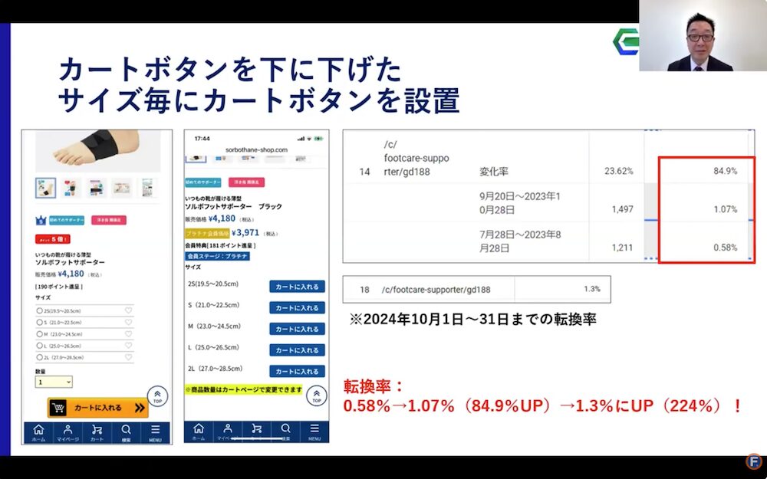This screenshot has height=479, width=767.
Task: Click the カート shopping cart navigation icon
Action: [97, 430]
